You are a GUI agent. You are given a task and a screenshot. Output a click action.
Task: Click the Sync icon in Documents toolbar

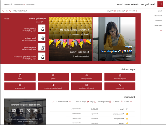(95, 102)
